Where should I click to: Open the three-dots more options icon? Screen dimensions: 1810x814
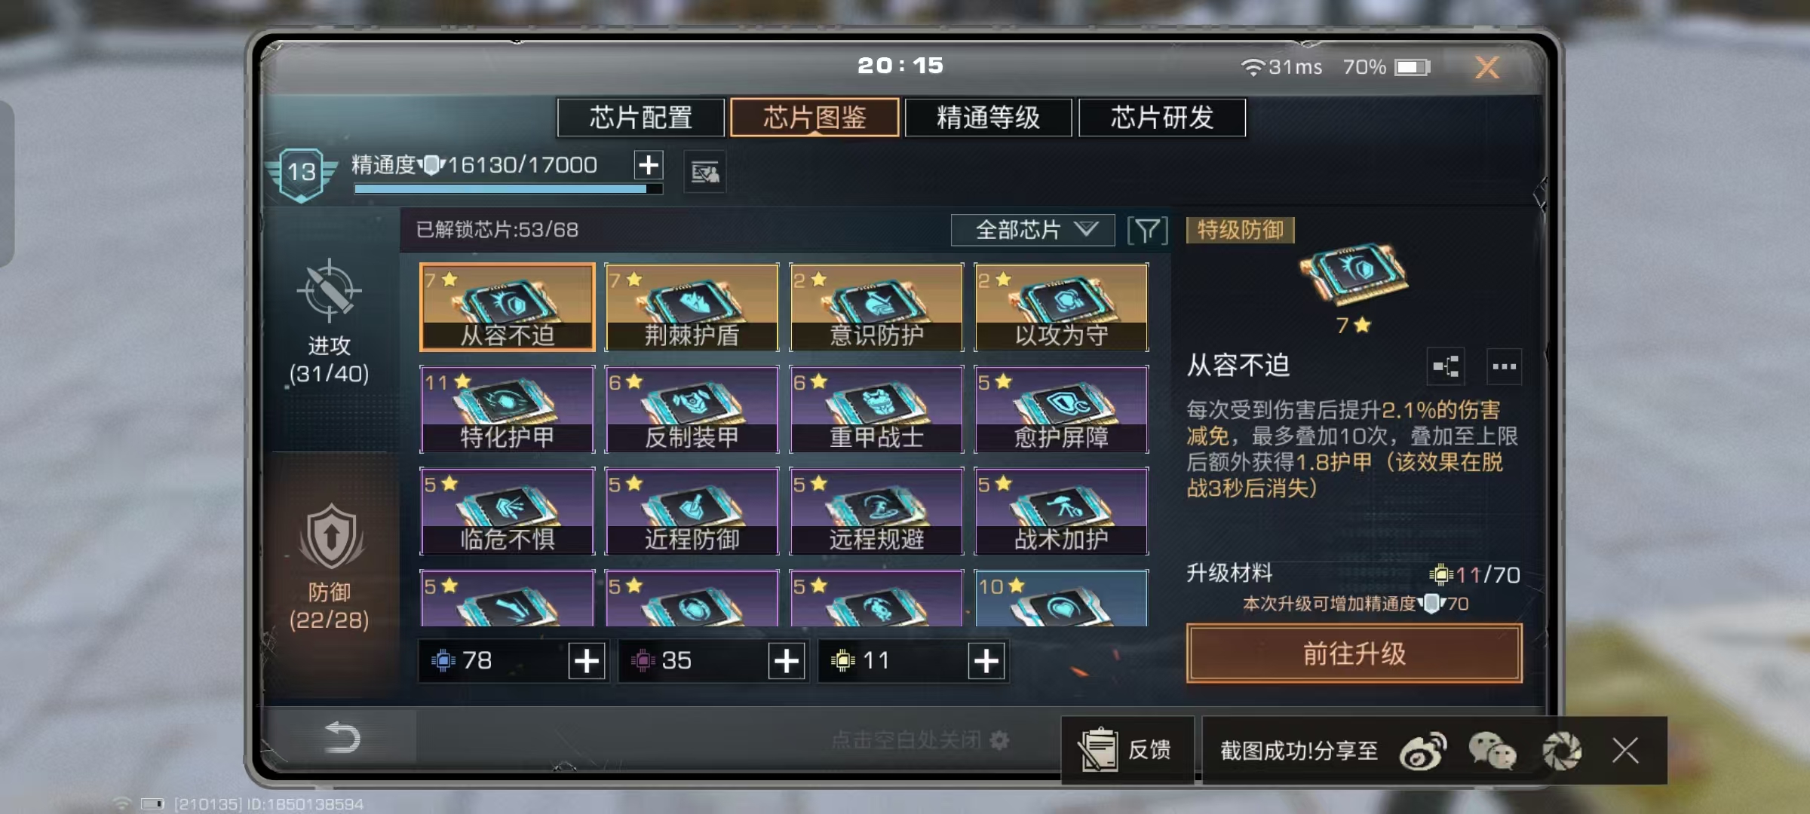click(x=1504, y=367)
